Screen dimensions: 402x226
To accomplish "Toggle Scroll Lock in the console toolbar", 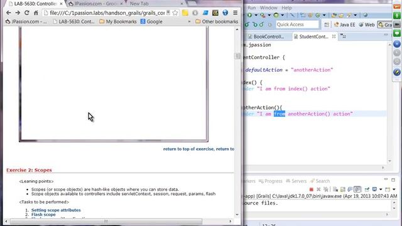I will click(x=343, y=190).
